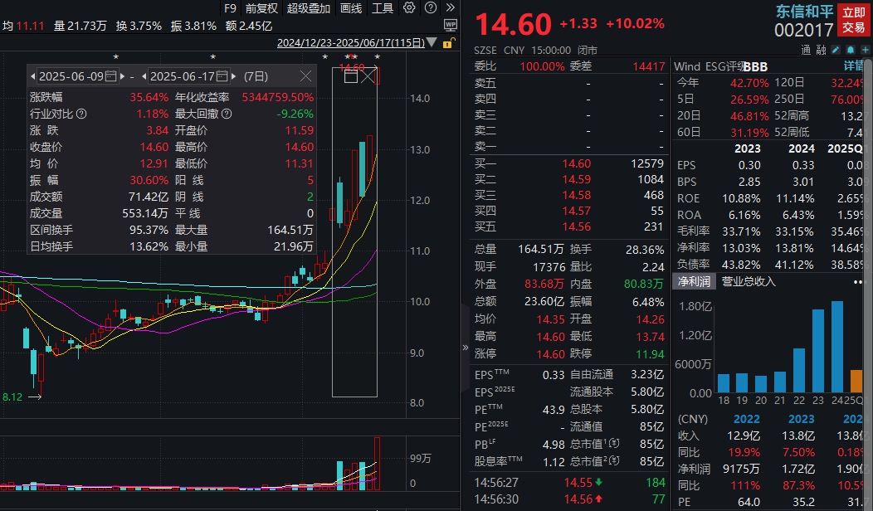The height and width of the screenshot is (511, 873).
Task: Click the 委差 value 14417
Action: (x=649, y=66)
